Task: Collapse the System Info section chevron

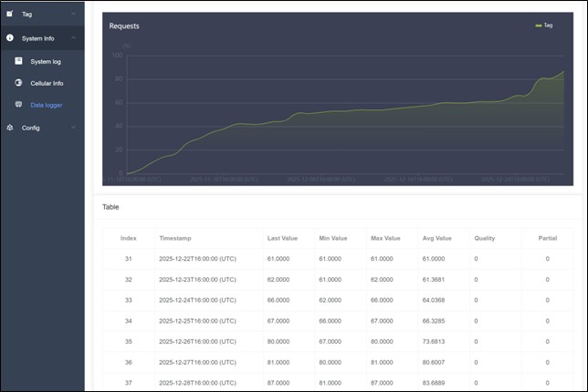Action: pos(73,38)
